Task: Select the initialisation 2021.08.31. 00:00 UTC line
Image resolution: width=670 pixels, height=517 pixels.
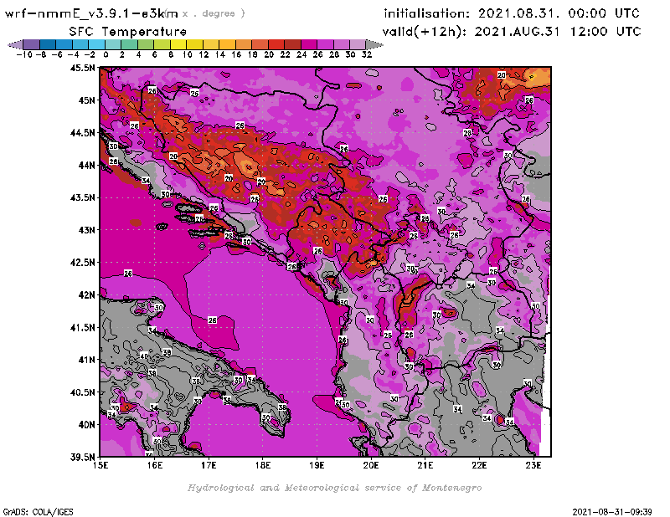Action: coord(512,13)
